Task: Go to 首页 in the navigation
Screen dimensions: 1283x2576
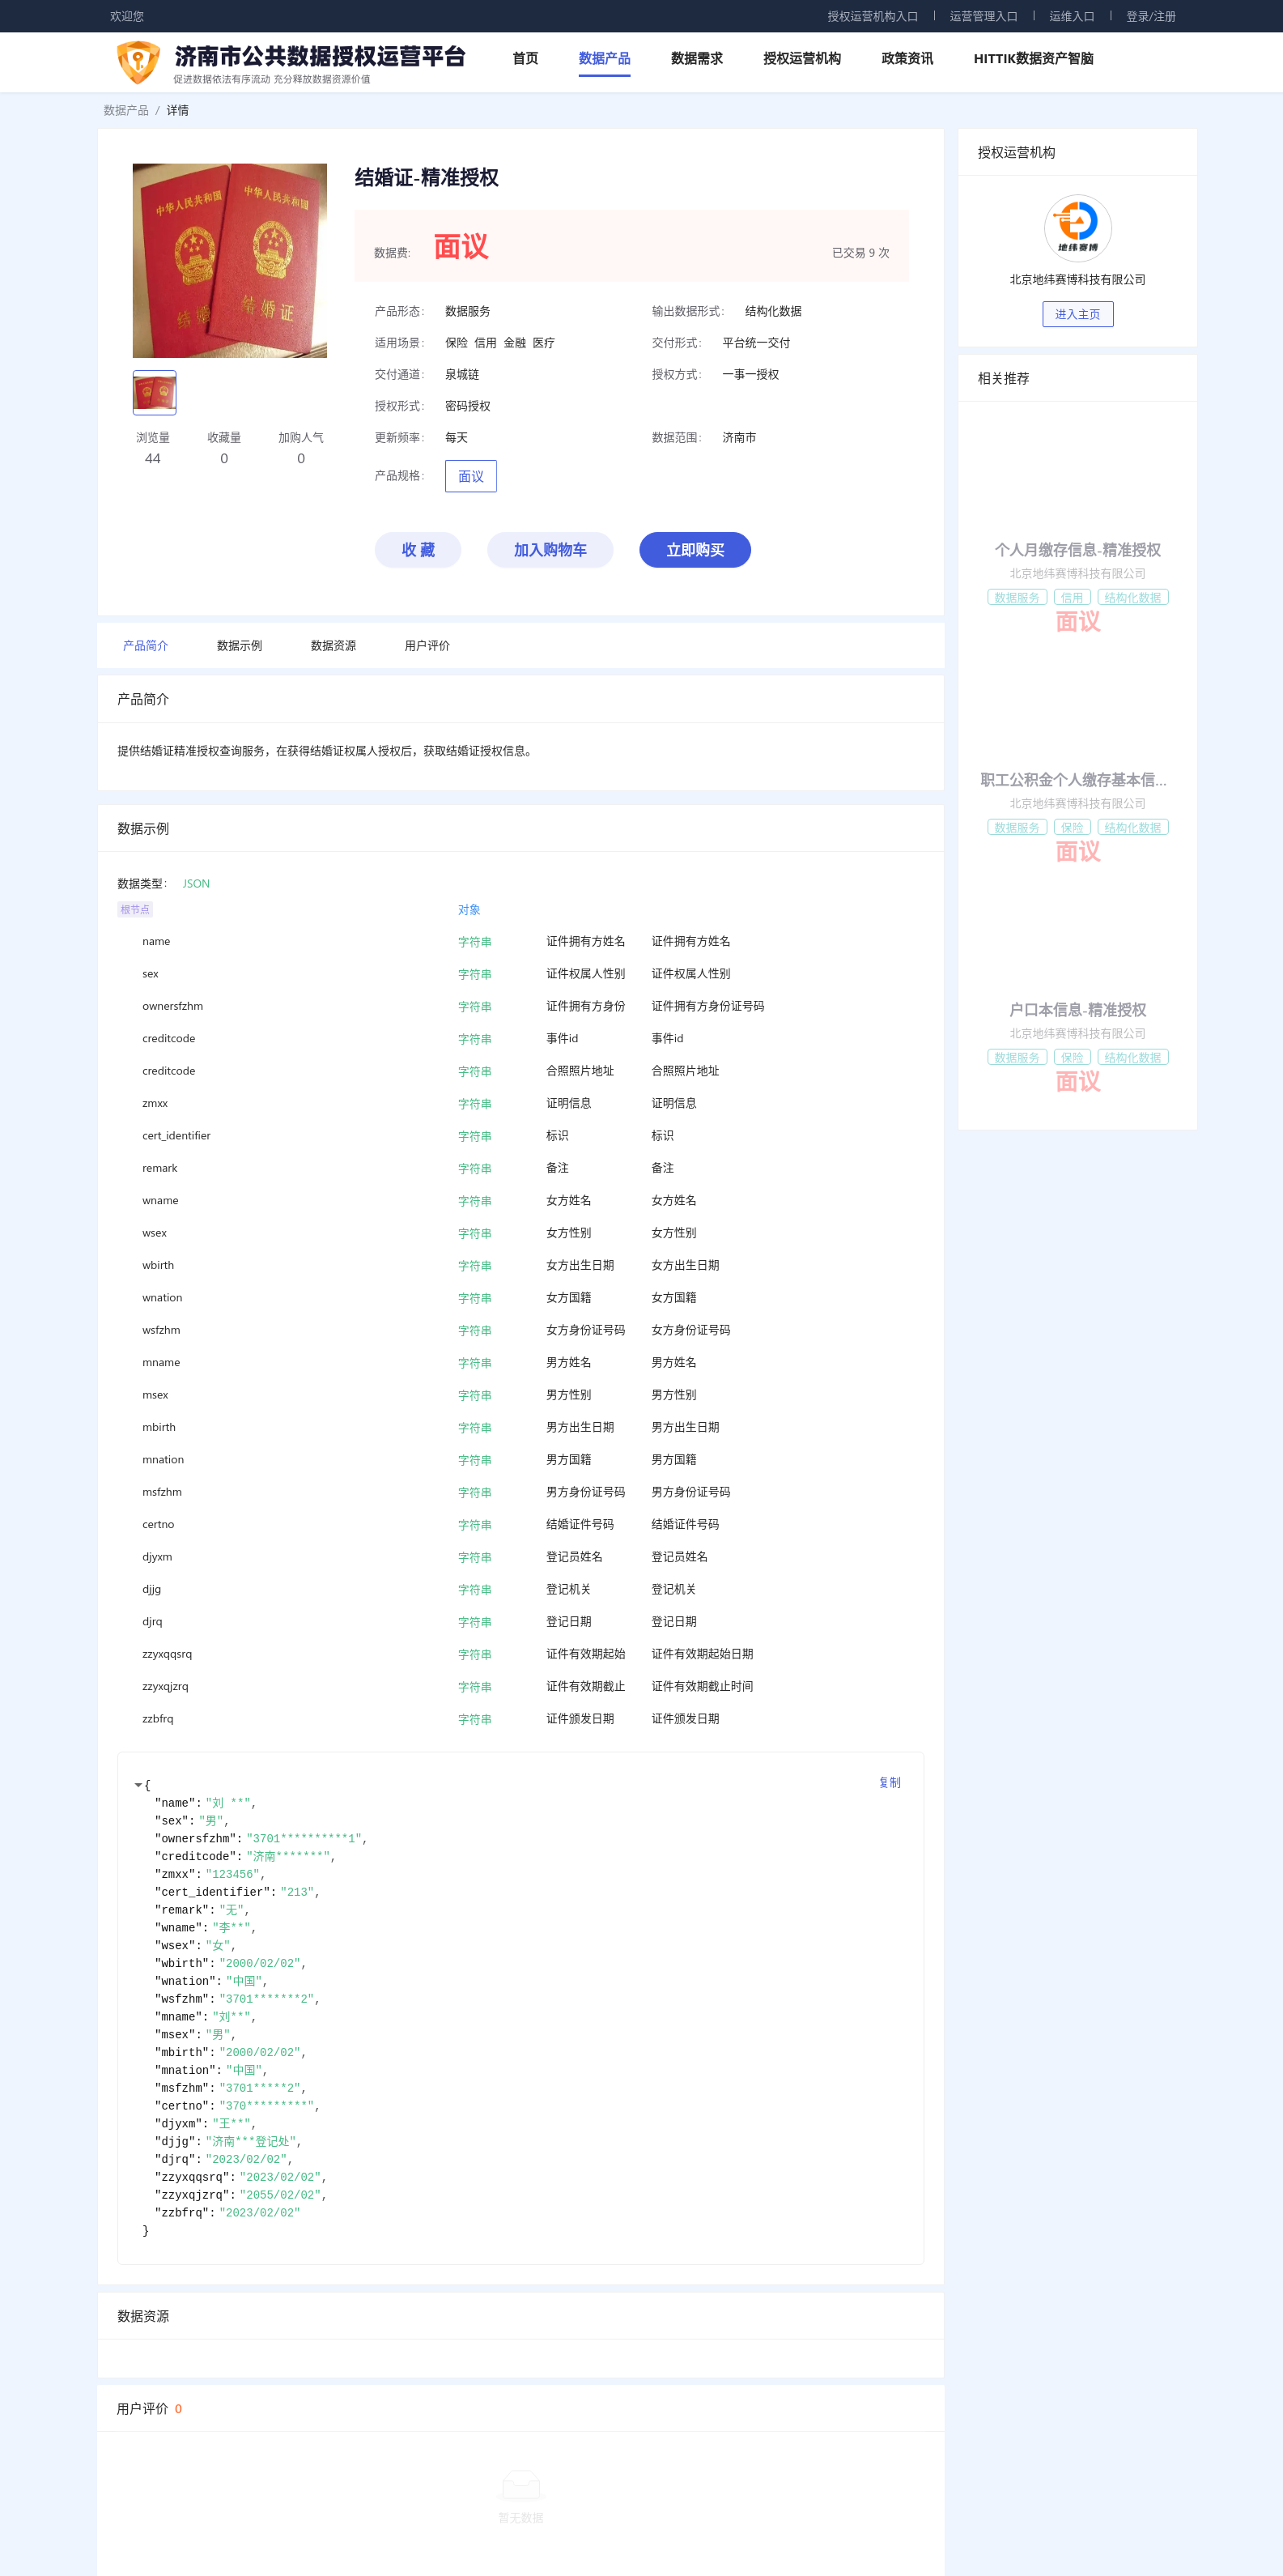Action: pyautogui.click(x=525, y=59)
